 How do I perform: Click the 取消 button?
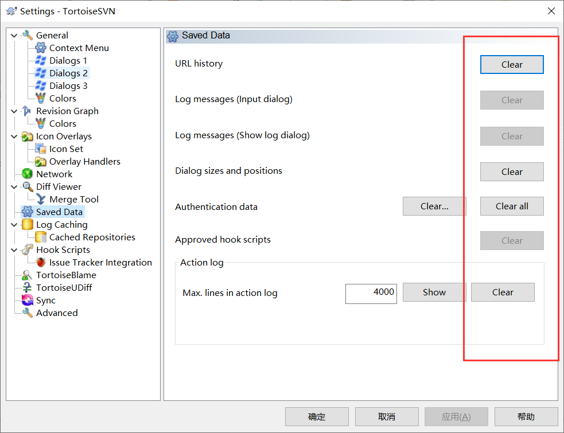(387, 416)
